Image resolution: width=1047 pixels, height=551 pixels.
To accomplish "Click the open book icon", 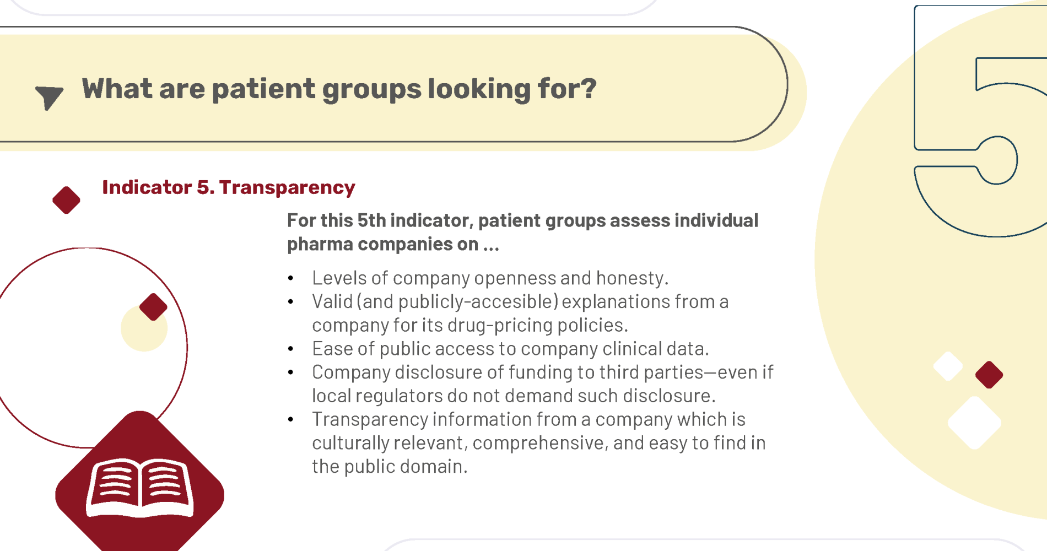I will tap(140, 488).
